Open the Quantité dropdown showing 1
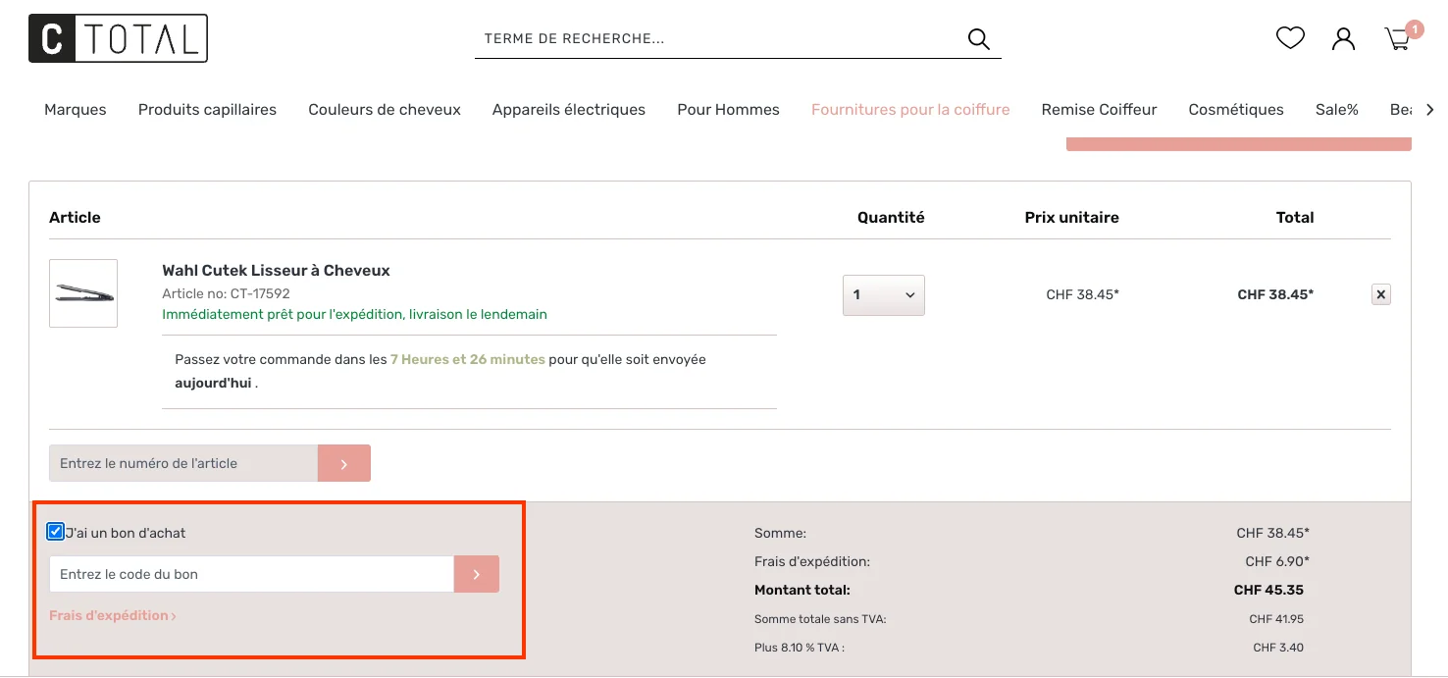Image resolution: width=1448 pixels, height=678 pixels. point(883,294)
